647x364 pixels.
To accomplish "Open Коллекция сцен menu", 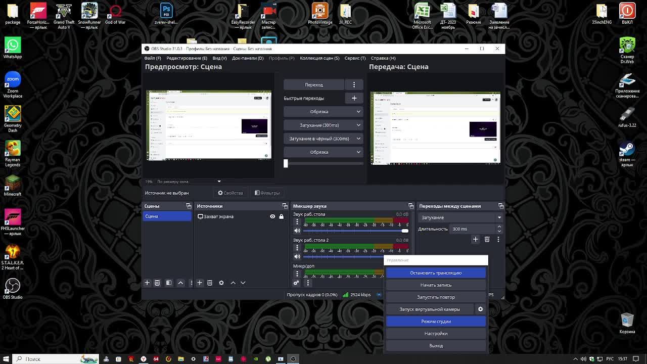I will [319, 58].
